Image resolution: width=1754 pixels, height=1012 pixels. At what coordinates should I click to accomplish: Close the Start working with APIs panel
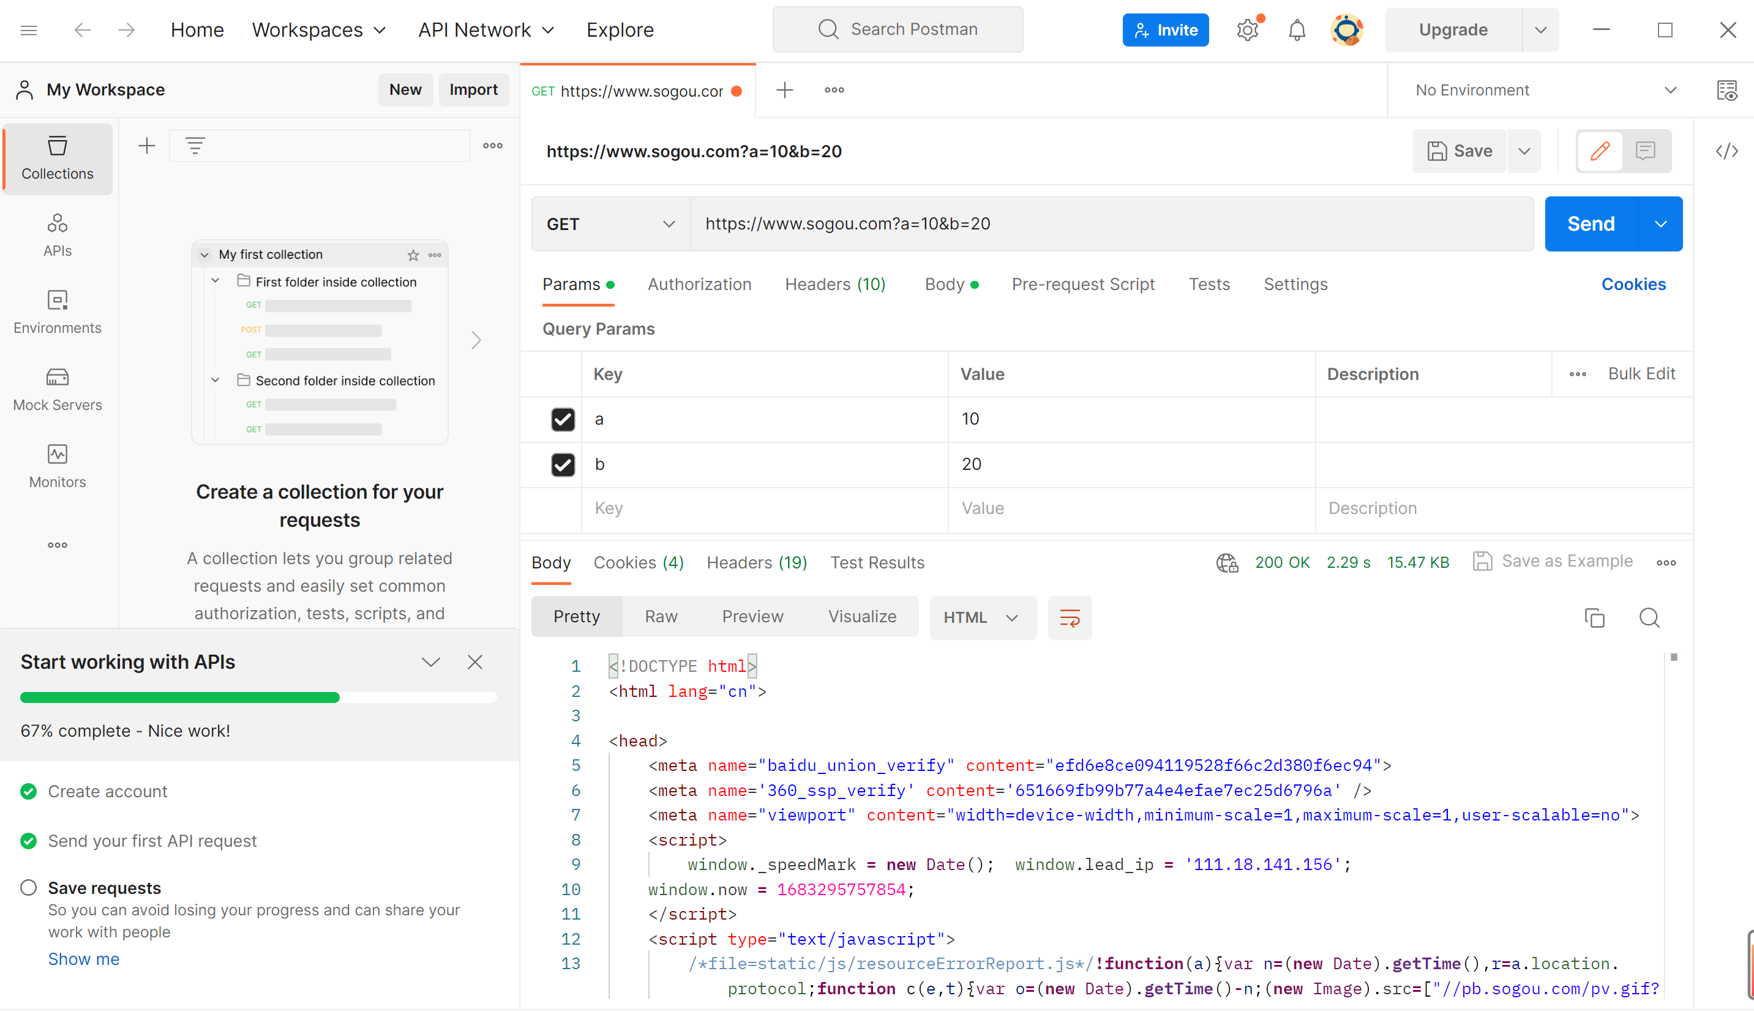tap(475, 661)
